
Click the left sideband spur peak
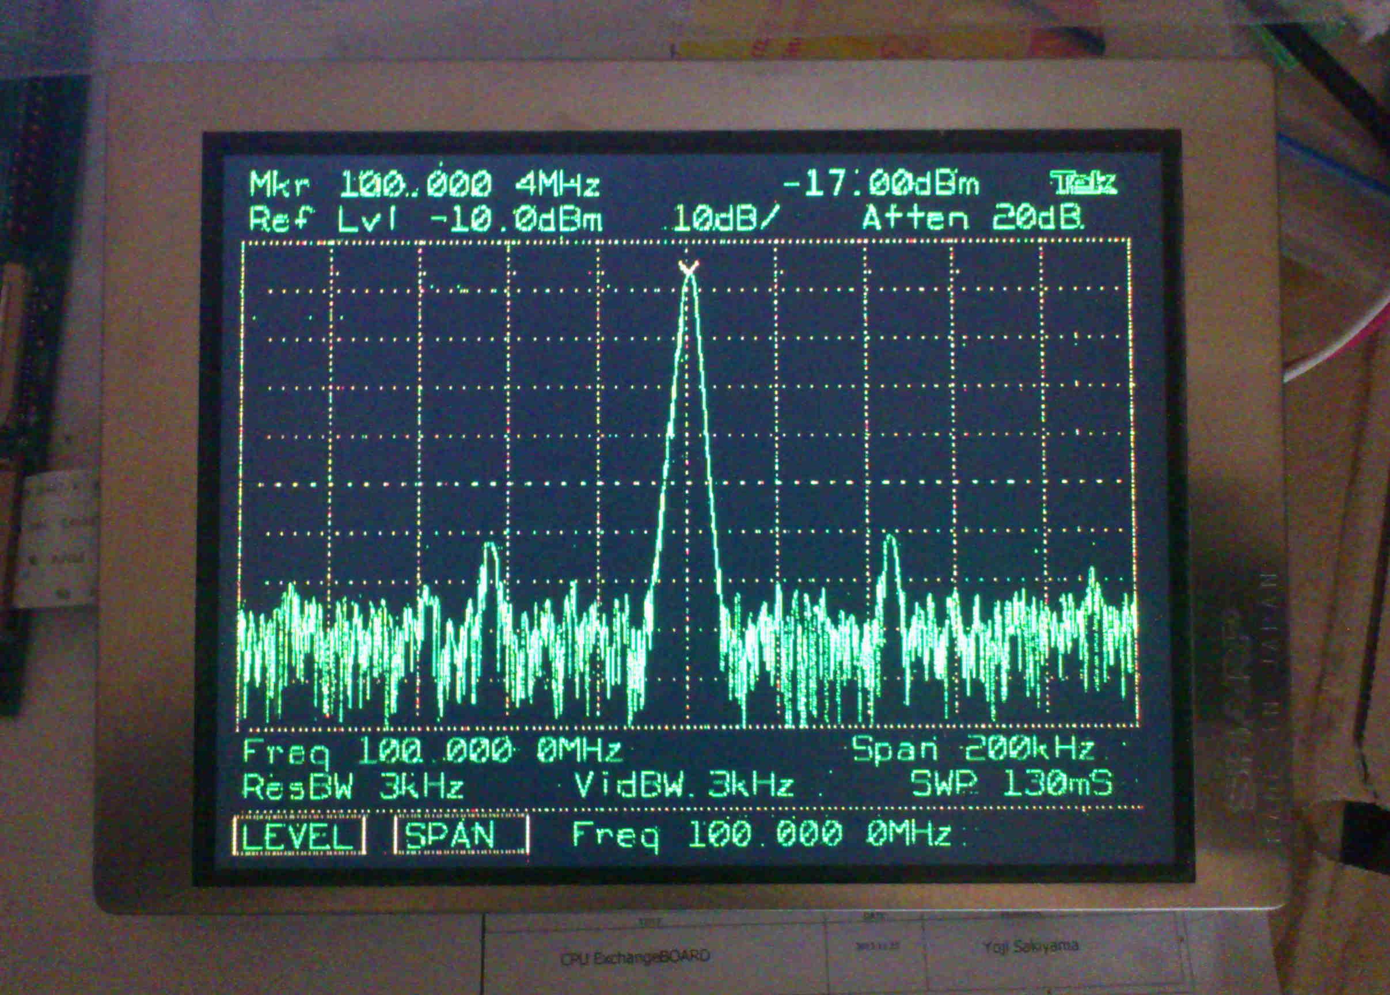[490, 547]
